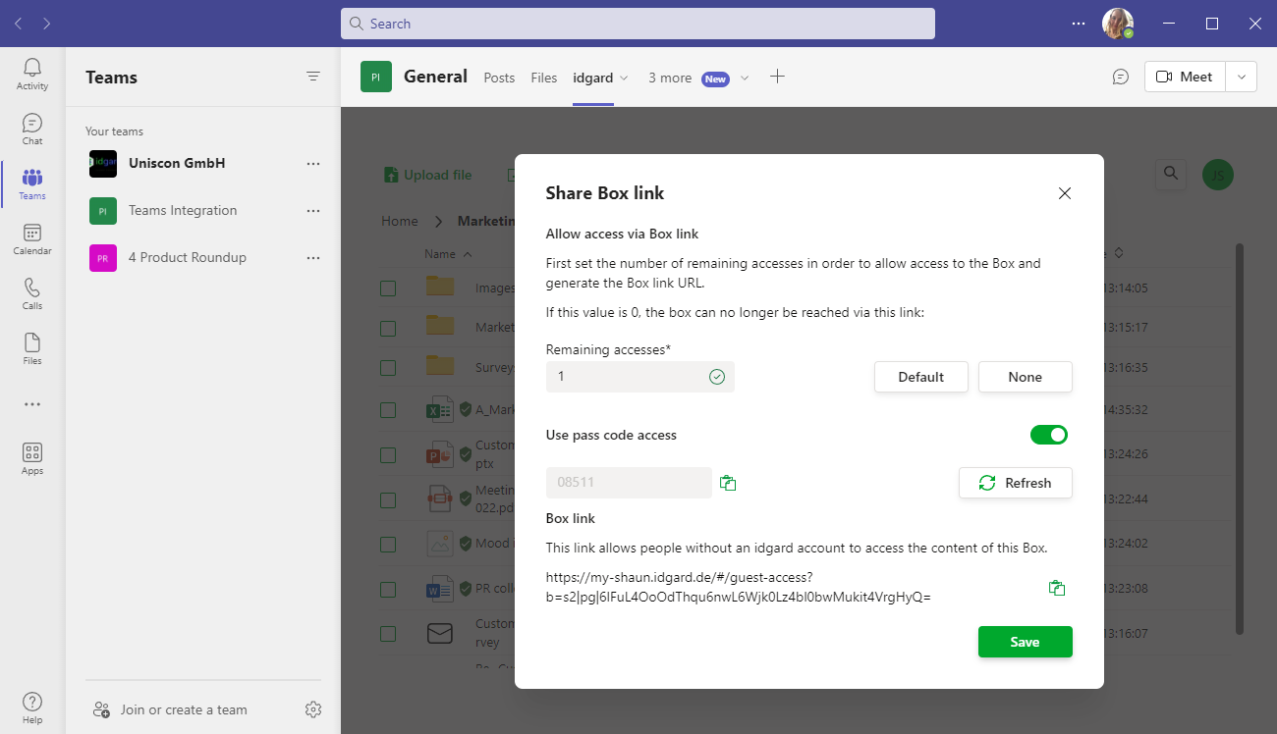1277x734 pixels.
Task: Start a meeting with Meet button
Action: [x=1185, y=77]
